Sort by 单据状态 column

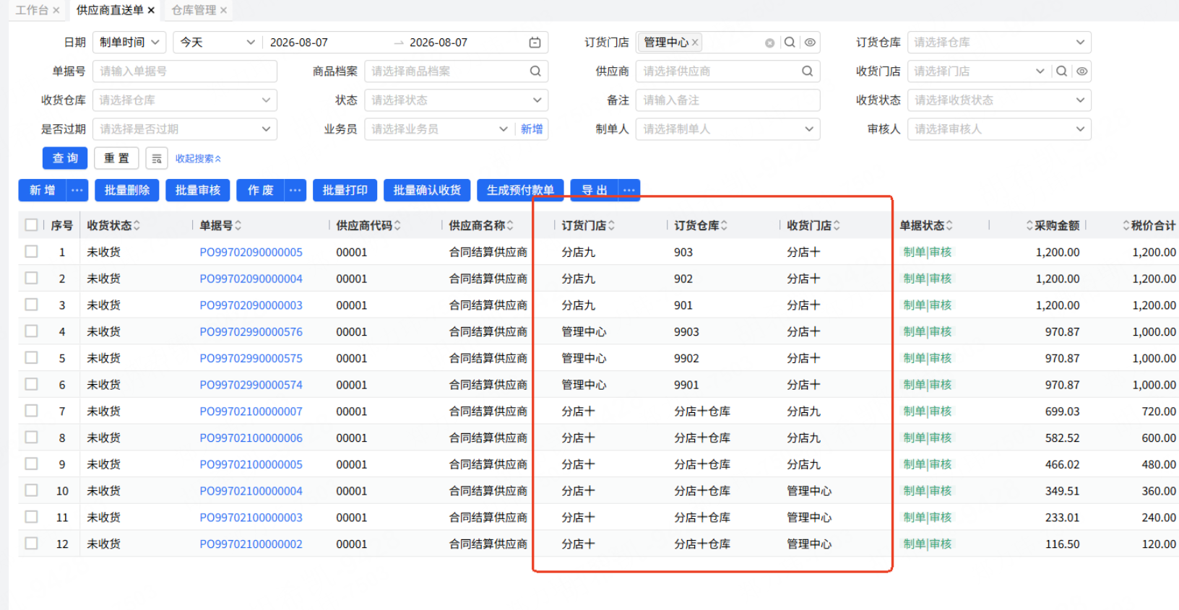pyautogui.click(x=949, y=225)
